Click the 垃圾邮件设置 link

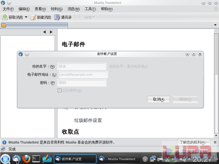(x=88, y=120)
